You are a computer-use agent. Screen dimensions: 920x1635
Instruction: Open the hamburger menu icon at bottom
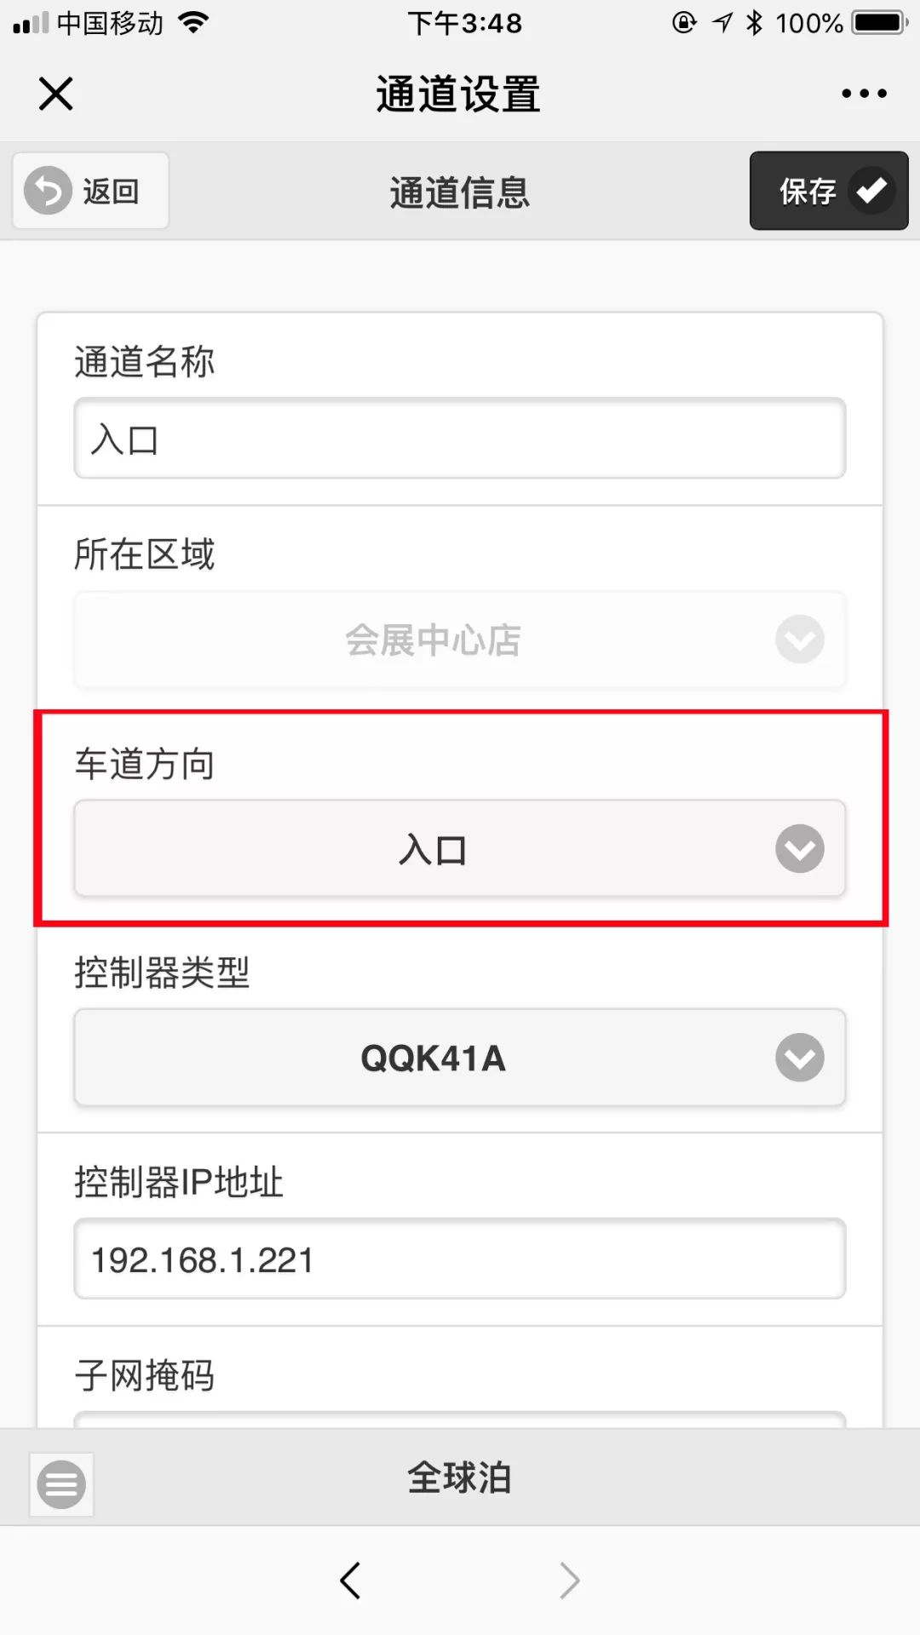tap(61, 1484)
